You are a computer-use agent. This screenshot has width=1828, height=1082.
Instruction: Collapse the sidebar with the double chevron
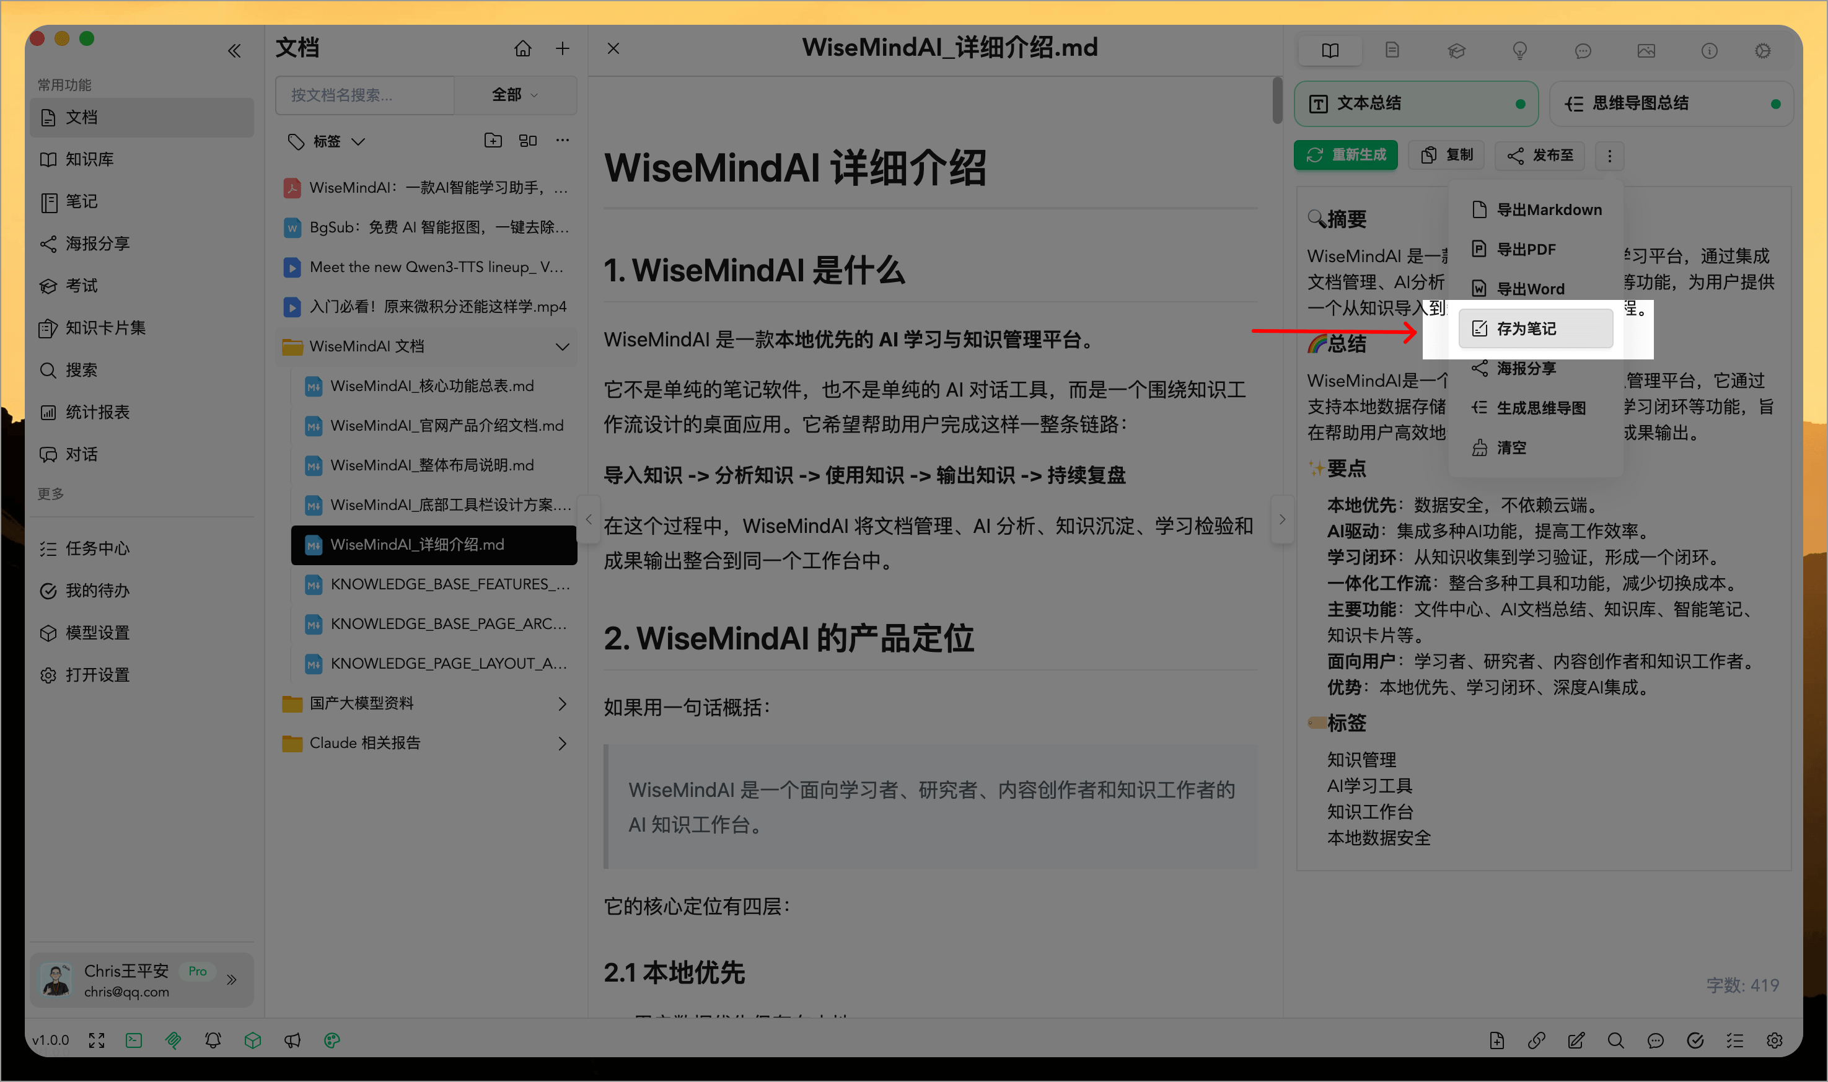(x=234, y=50)
